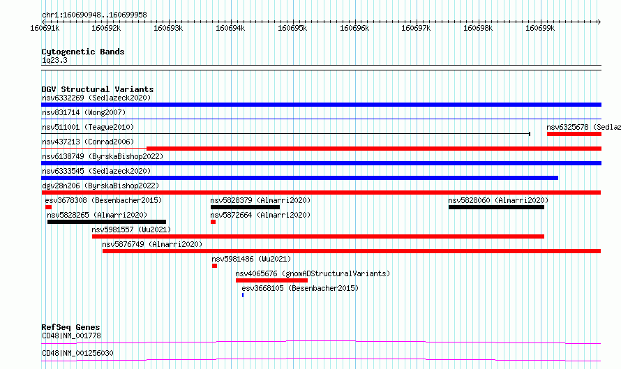621x369 pixels.
Task: Open esv3668105 (Besenbacher2015) label
Action: click(x=300, y=288)
